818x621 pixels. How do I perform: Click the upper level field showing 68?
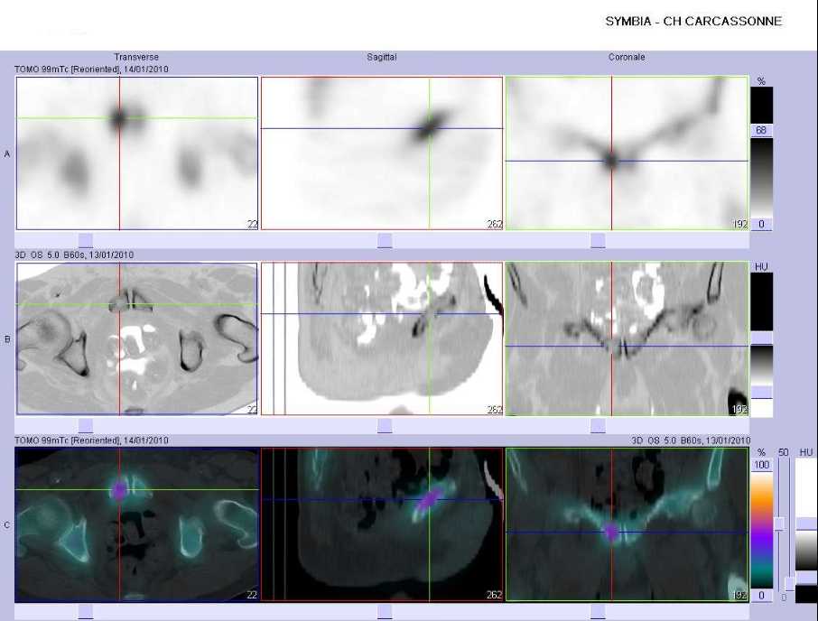point(761,130)
